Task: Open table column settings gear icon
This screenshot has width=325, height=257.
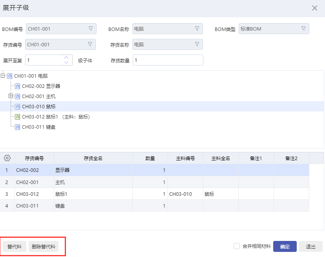Action: point(7,158)
